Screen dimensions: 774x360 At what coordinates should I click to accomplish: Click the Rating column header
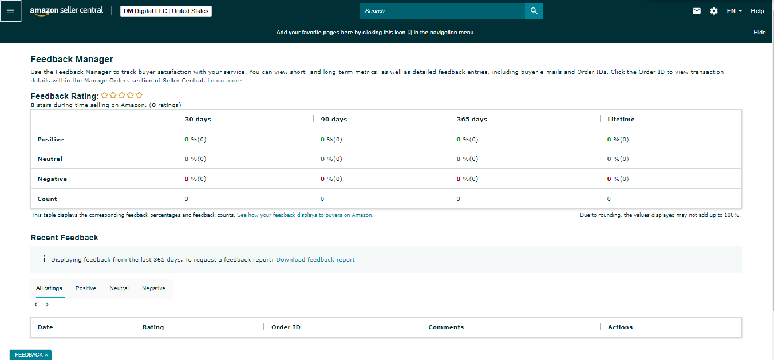tap(153, 327)
